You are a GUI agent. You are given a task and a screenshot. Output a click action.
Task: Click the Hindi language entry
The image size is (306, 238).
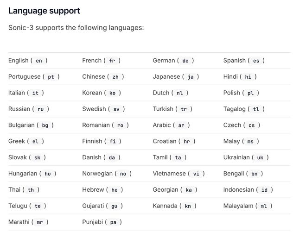[x=240, y=77]
